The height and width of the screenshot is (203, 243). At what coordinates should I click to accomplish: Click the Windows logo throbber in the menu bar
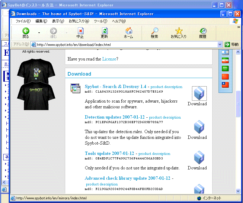pos(235,21)
